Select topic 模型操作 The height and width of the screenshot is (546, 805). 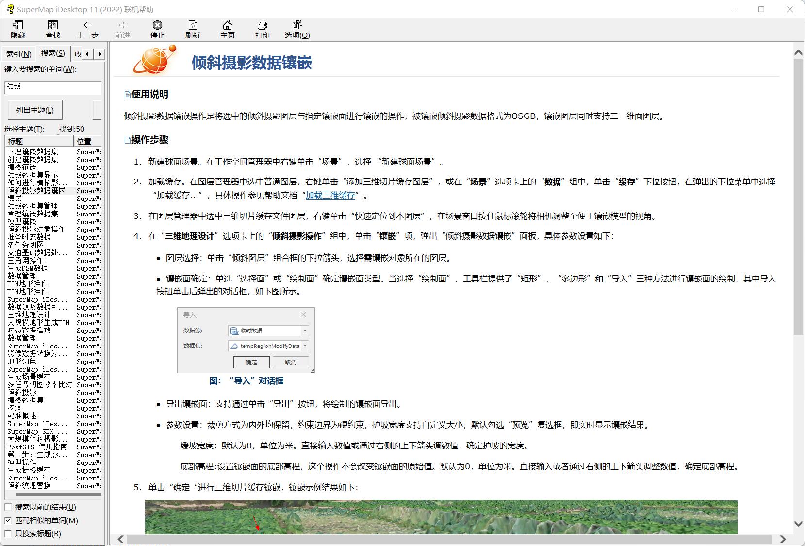tap(22, 463)
